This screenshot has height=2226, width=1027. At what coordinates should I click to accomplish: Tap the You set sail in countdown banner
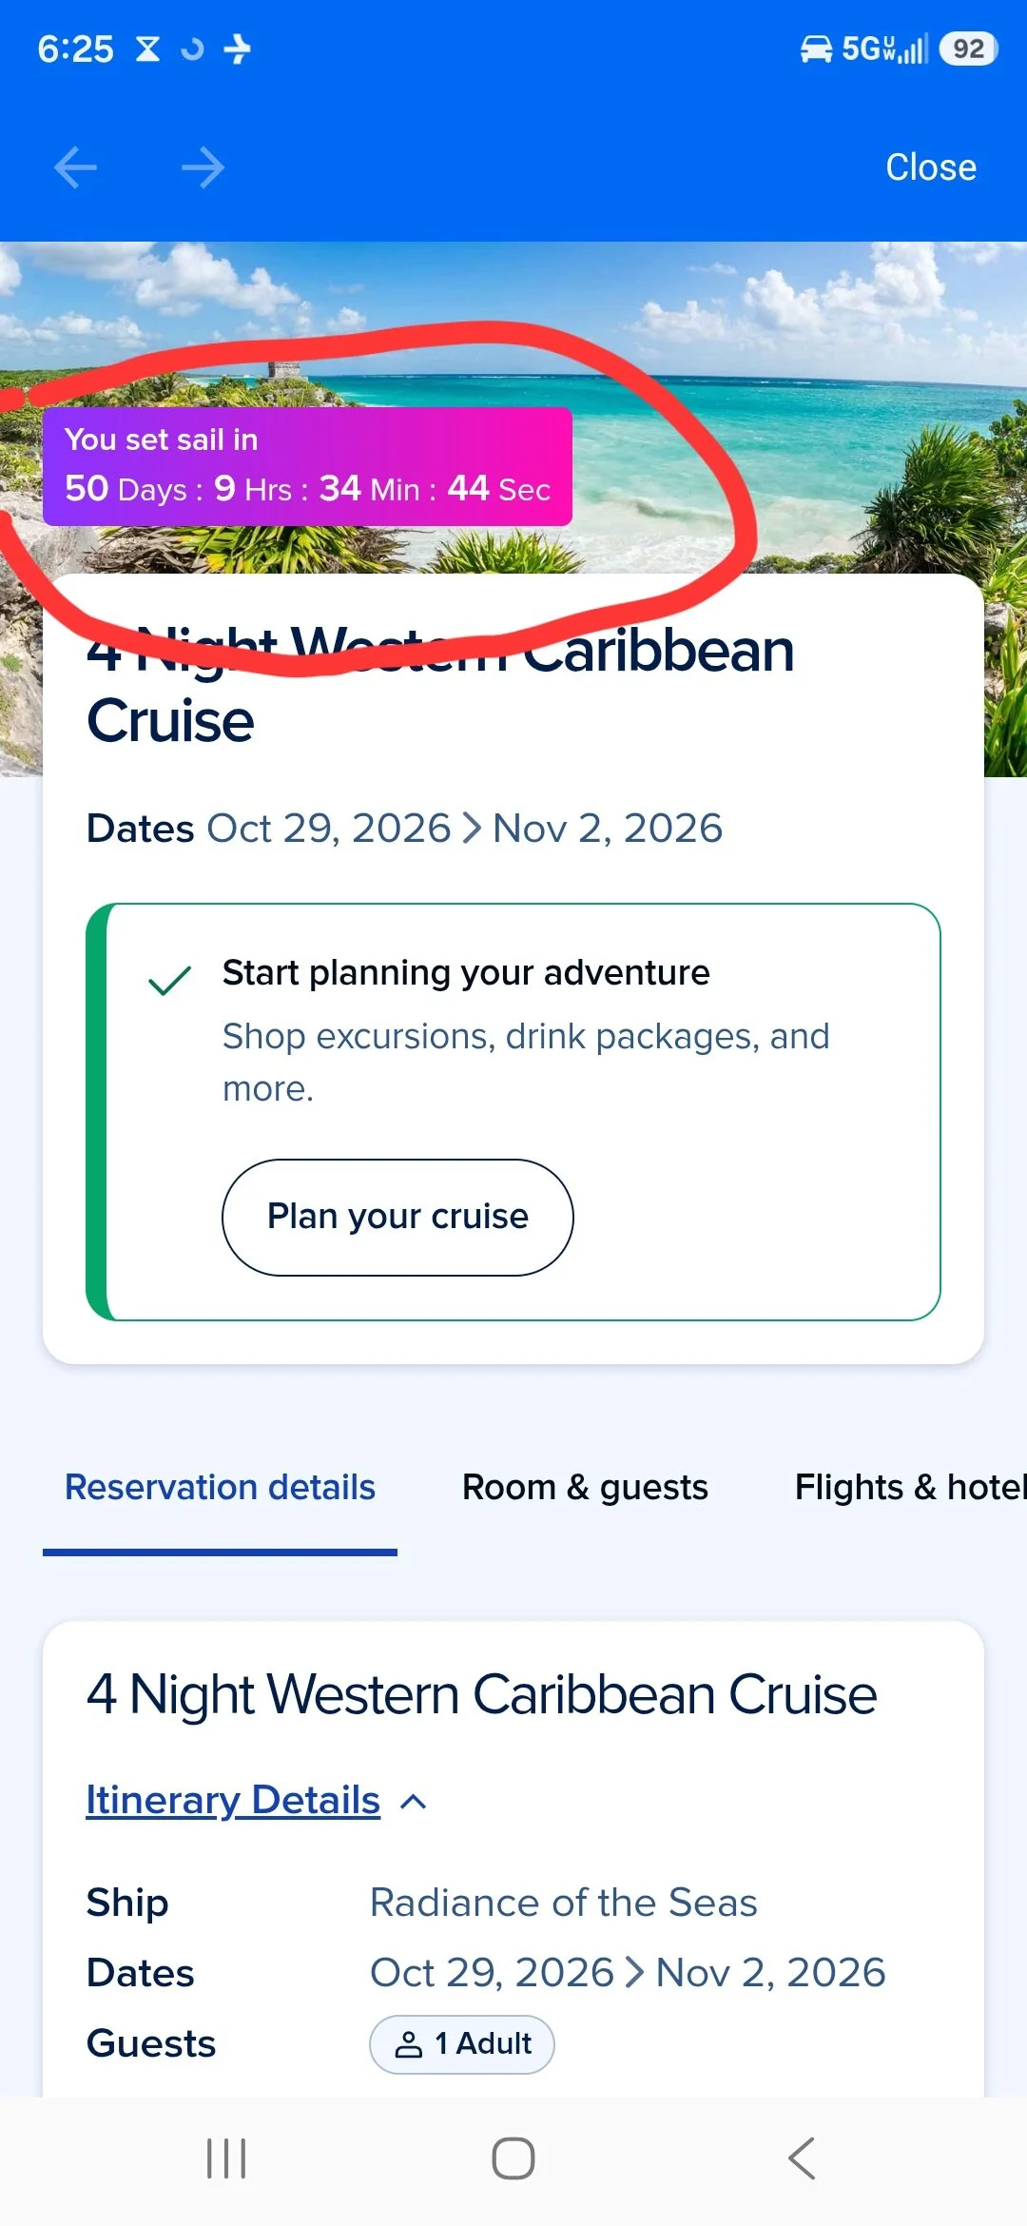307,466
